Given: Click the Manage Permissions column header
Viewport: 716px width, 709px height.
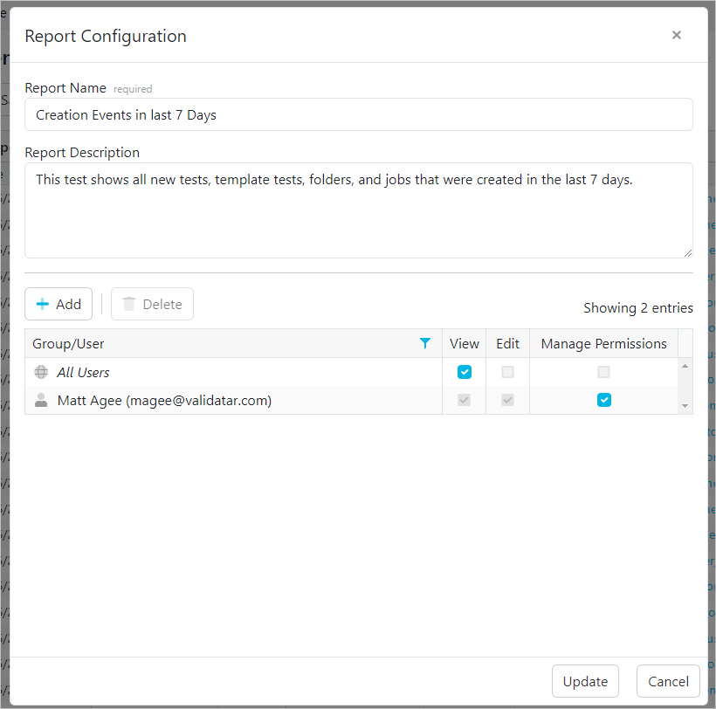Looking at the screenshot, I should pos(603,343).
